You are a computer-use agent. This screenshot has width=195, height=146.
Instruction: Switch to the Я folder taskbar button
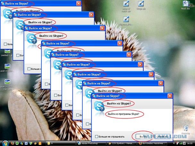coord(61,143)
